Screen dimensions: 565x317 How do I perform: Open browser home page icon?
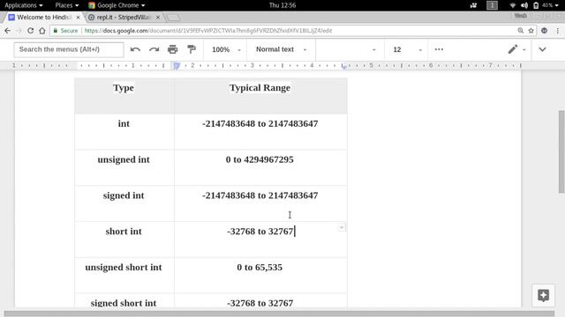click(x=42, y=31)
